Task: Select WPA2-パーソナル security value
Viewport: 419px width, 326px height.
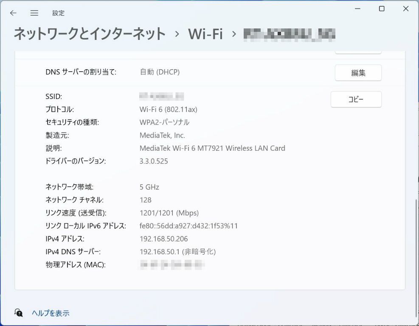Action: (x=164, y=122)
